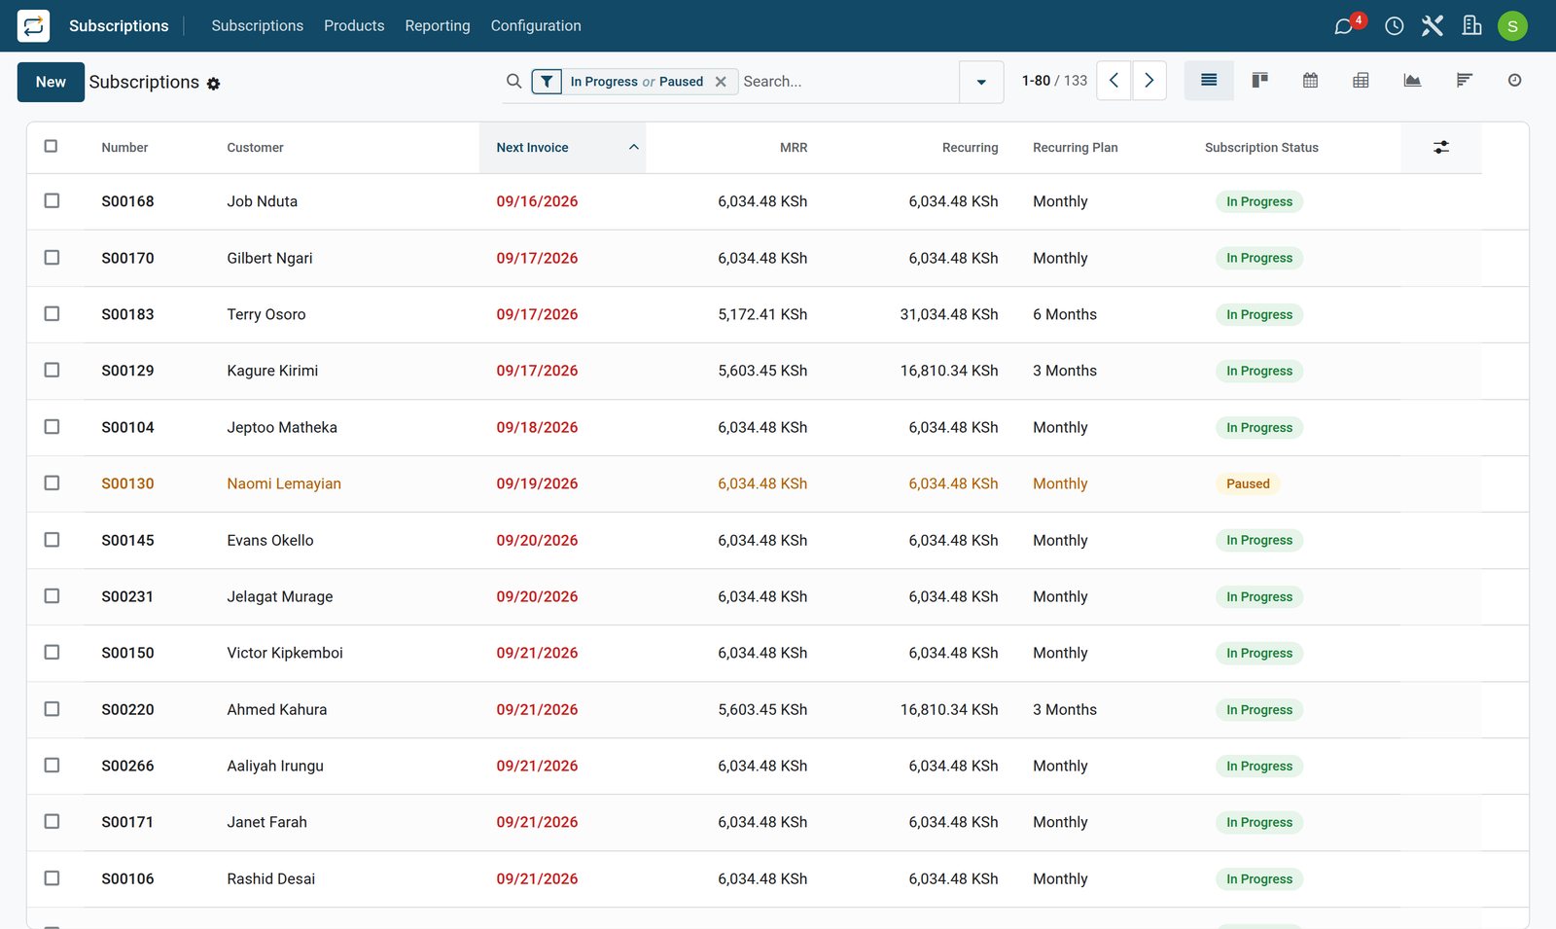Click the search magnifier icon
1556x929 pixels.
click(x=514, y=82)
